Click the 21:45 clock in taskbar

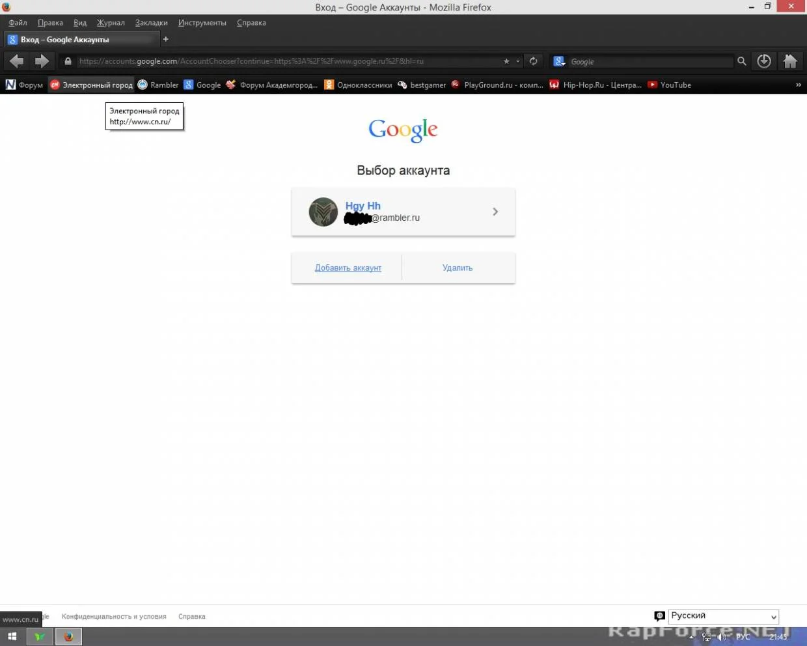tap(778, 637)
